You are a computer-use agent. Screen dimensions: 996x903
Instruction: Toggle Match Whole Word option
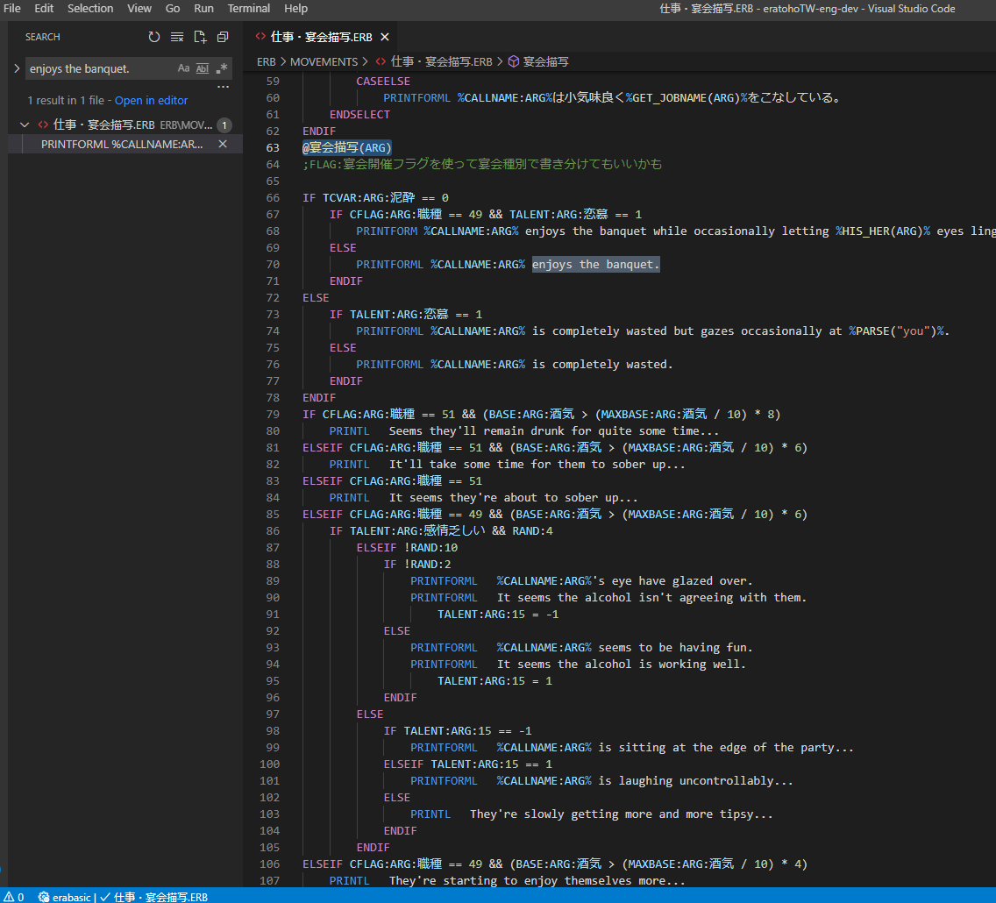[203, 68]
